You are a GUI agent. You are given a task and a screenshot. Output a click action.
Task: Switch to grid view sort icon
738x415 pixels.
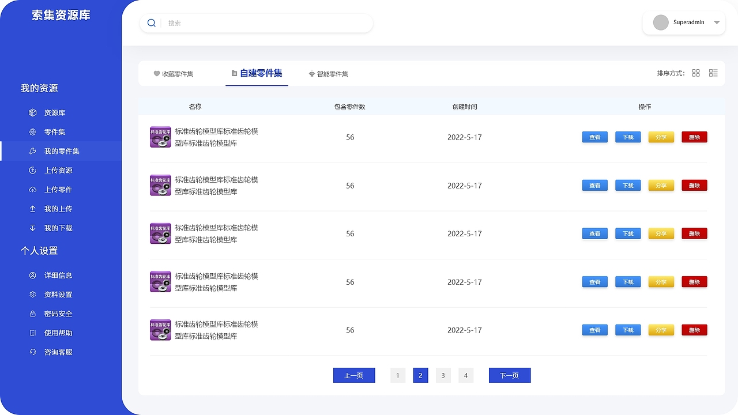tap(696, 73)
